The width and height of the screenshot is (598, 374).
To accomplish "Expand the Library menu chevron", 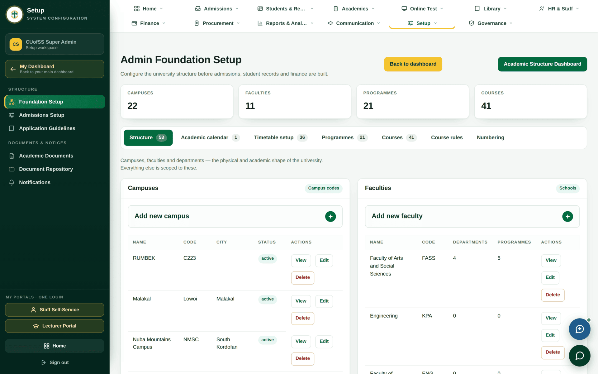I will [505, 9].
